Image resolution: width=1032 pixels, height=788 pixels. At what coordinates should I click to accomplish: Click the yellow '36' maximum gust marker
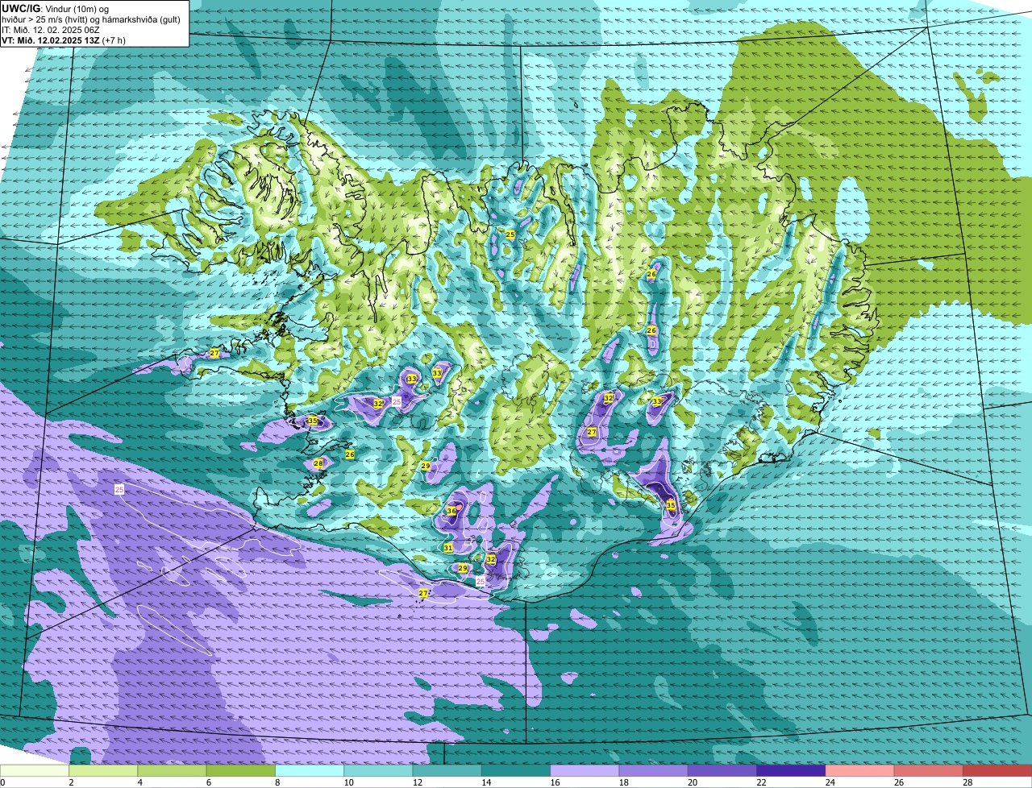tap(451, 511)
